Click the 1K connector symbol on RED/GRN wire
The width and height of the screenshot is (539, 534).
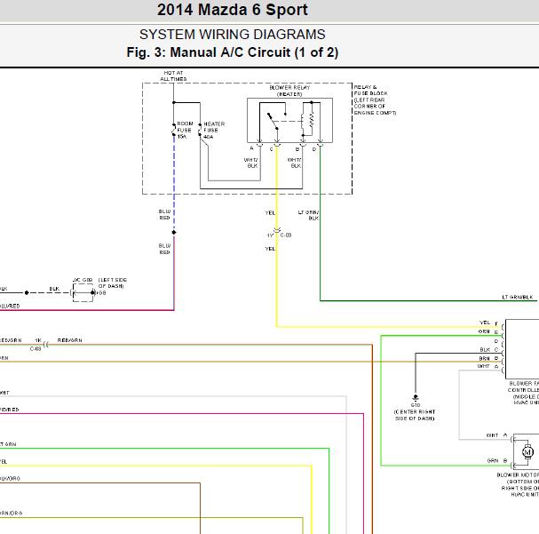click(46, 345)
